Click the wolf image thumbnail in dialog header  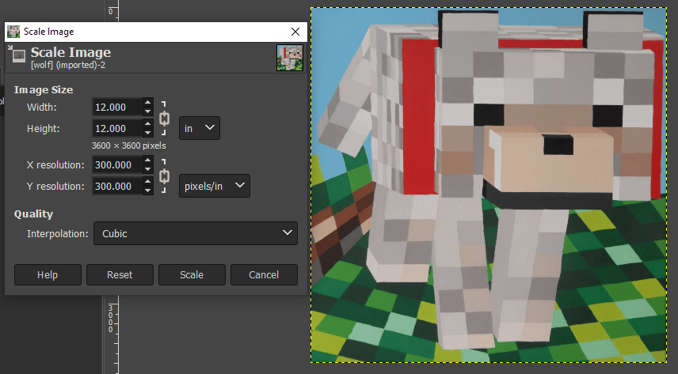click(290, 58)
